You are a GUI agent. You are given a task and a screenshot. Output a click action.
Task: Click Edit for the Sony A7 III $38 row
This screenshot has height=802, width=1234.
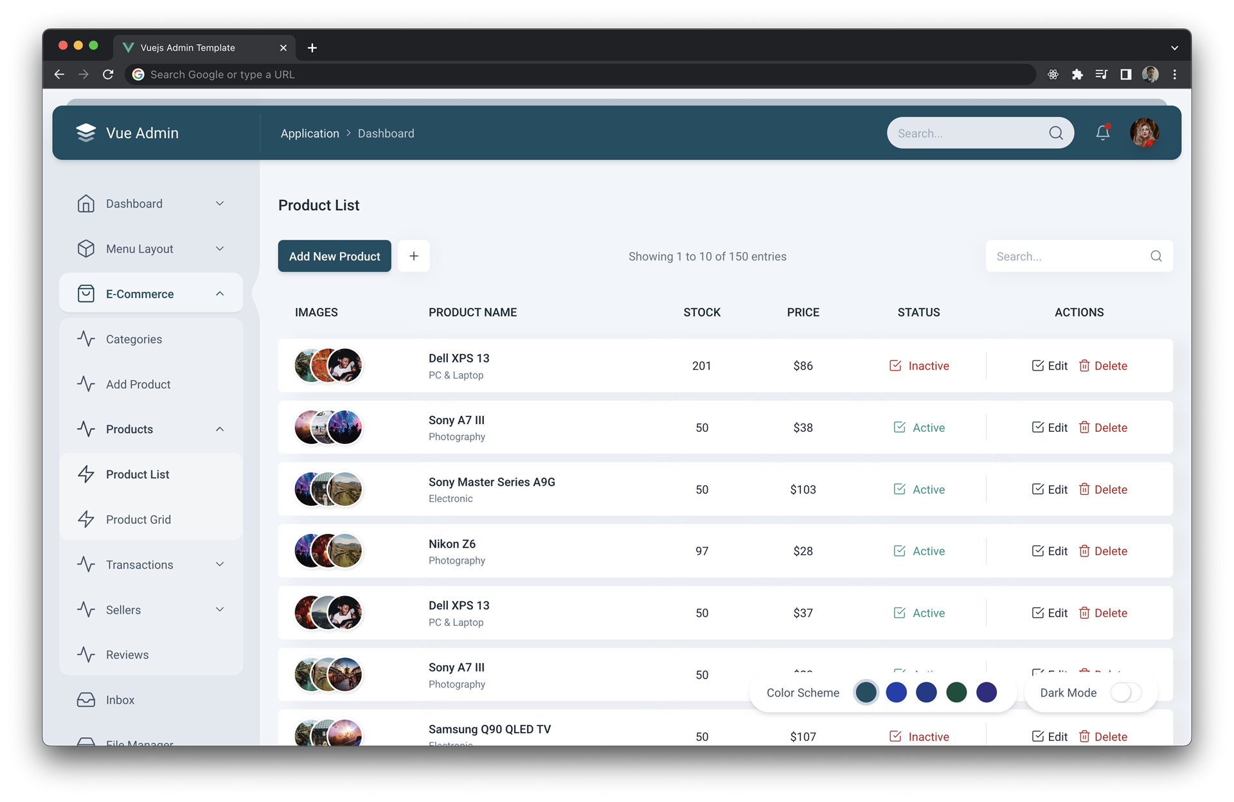[1049, 427]
